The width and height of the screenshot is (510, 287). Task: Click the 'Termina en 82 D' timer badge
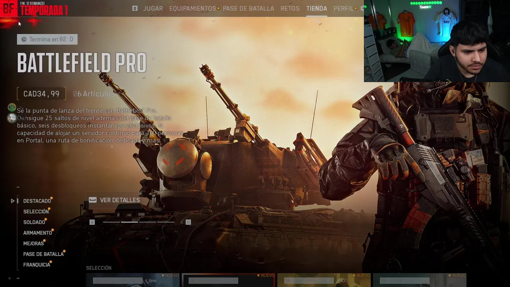(47, 39)
